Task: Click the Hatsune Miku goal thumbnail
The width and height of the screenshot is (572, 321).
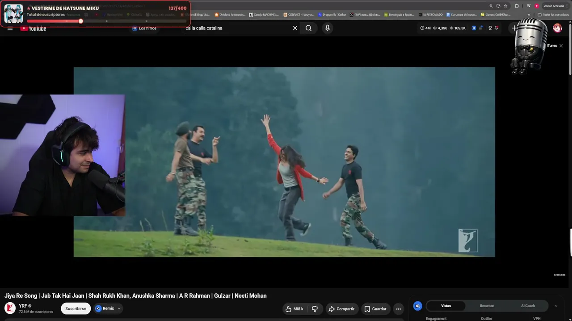Action: 13,14
